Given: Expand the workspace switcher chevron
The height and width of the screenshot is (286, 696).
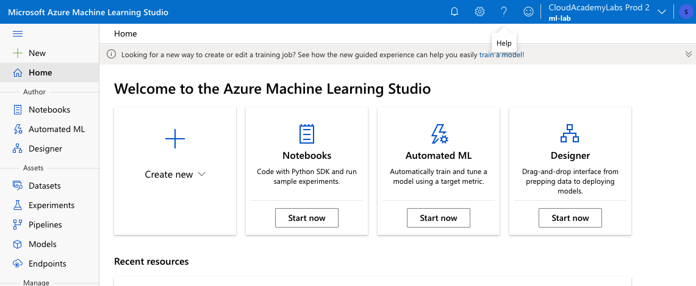Looking at the screenshot, I should click(662, 12).
